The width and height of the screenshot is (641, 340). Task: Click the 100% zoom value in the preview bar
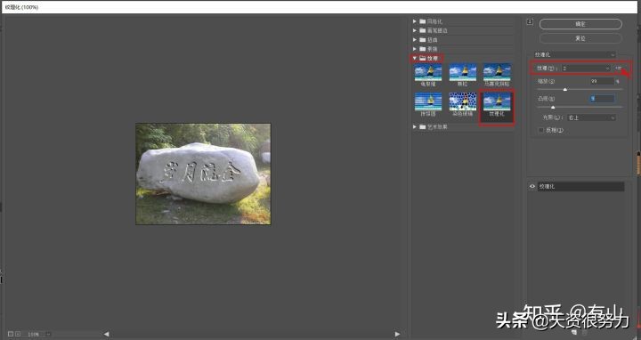point(34,335)
